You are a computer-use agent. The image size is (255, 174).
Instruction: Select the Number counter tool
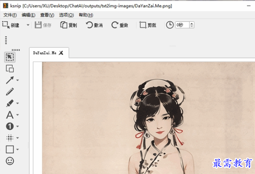(10, 126)
